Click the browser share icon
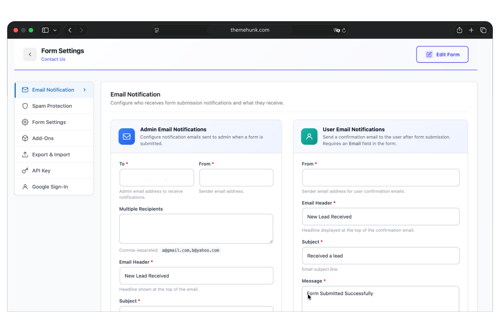 tap(460, 30)
